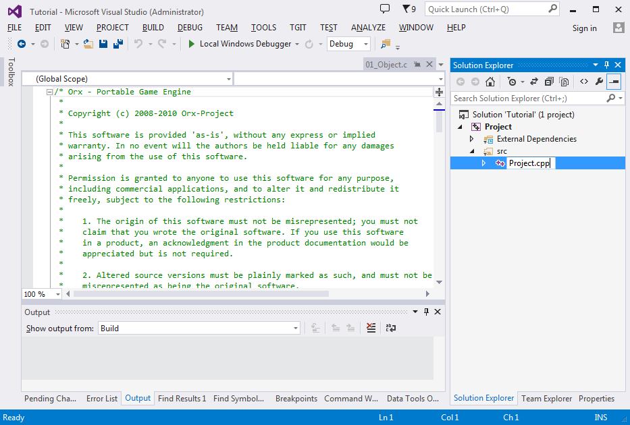This screenshot has height=425, width=630.
Task: Expand the External Dependencies folder
Action: tap(472, 139)
